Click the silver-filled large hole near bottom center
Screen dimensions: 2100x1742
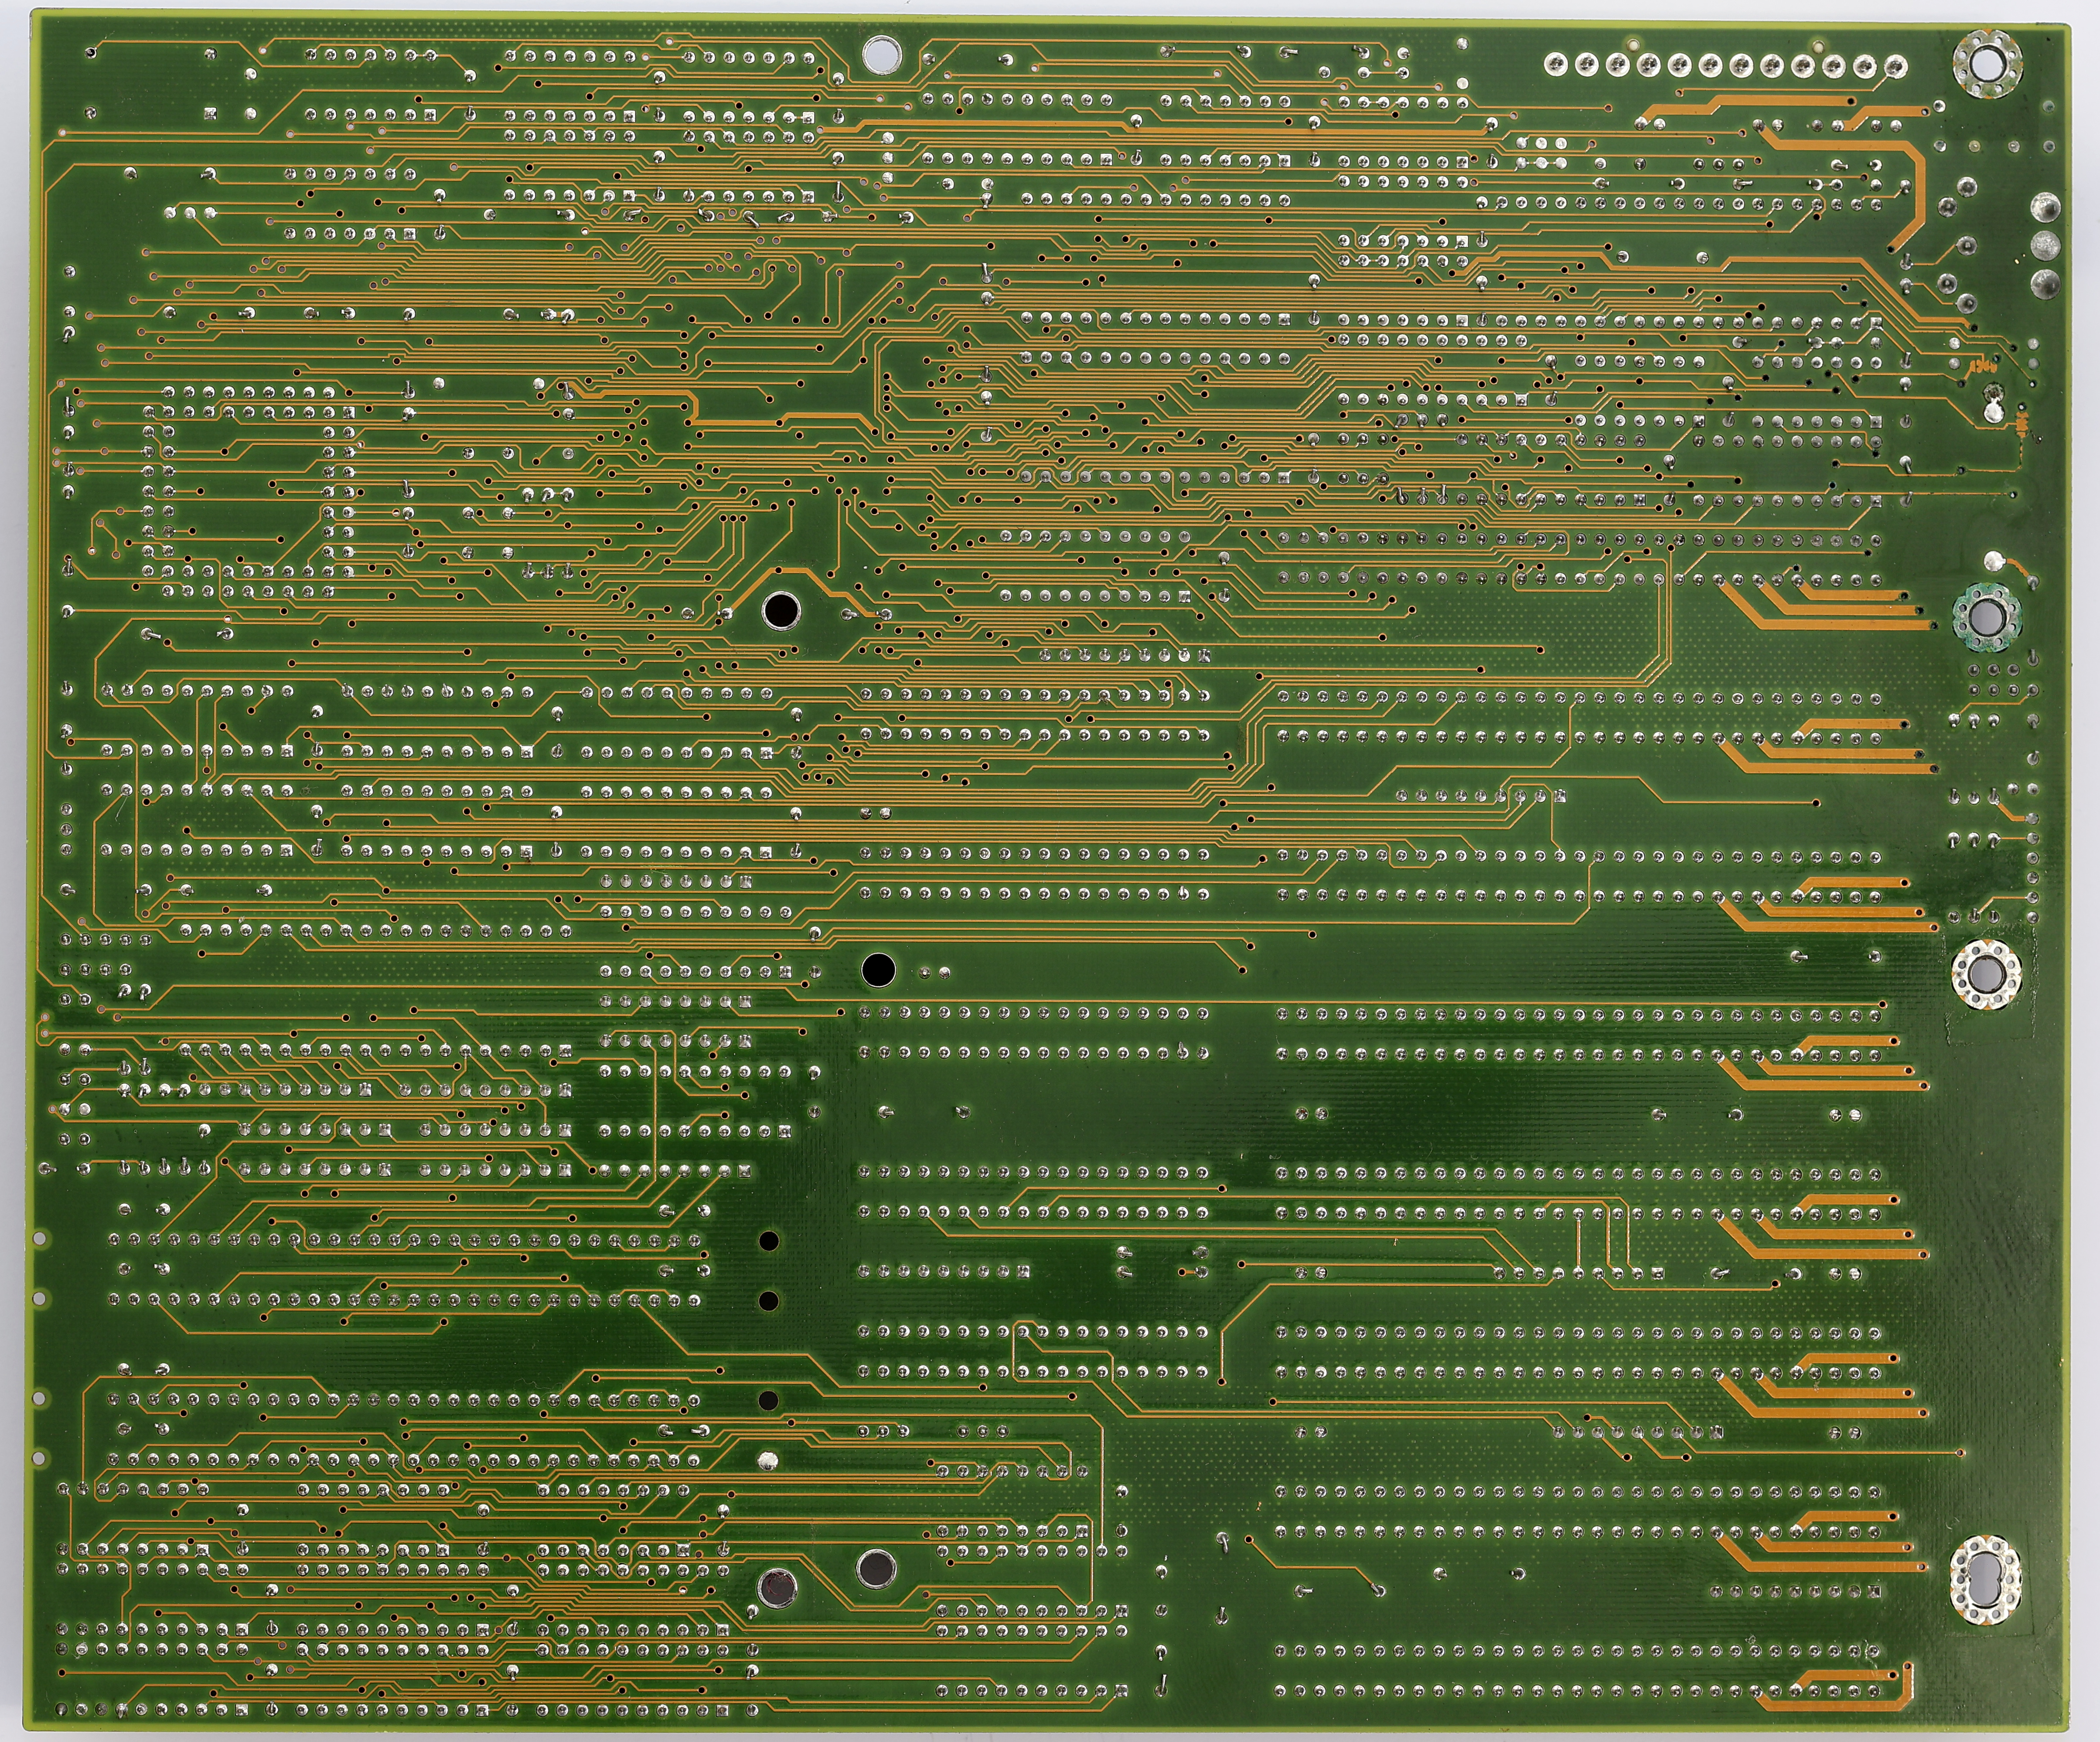[777, 1588]
